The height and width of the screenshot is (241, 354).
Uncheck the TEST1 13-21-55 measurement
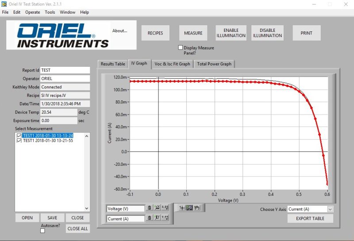[19, 141]
